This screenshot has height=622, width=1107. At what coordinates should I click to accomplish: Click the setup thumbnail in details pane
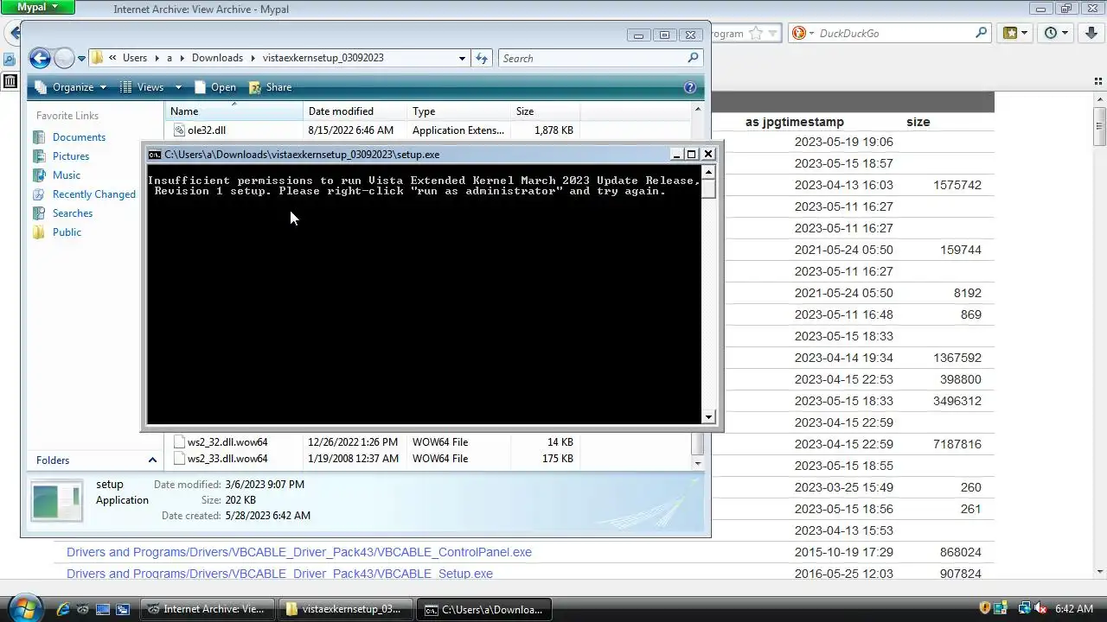(57, 502)
